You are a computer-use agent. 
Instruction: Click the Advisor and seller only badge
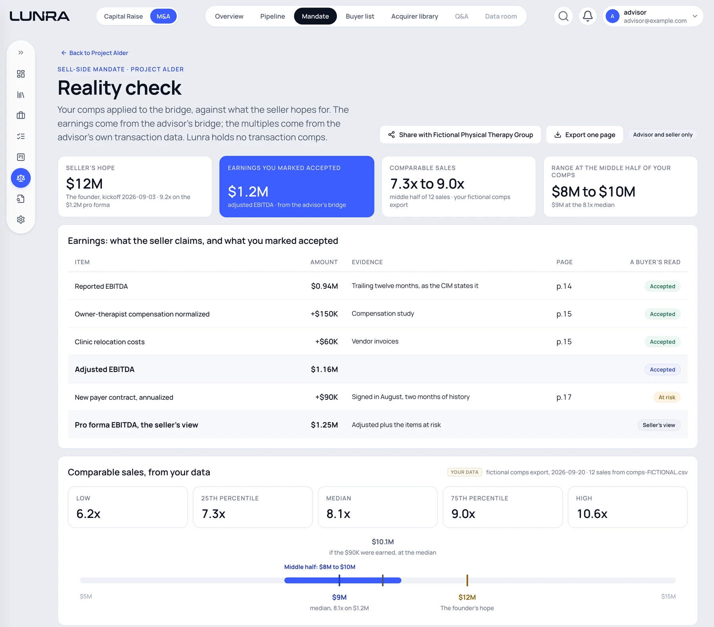(663, 135)
